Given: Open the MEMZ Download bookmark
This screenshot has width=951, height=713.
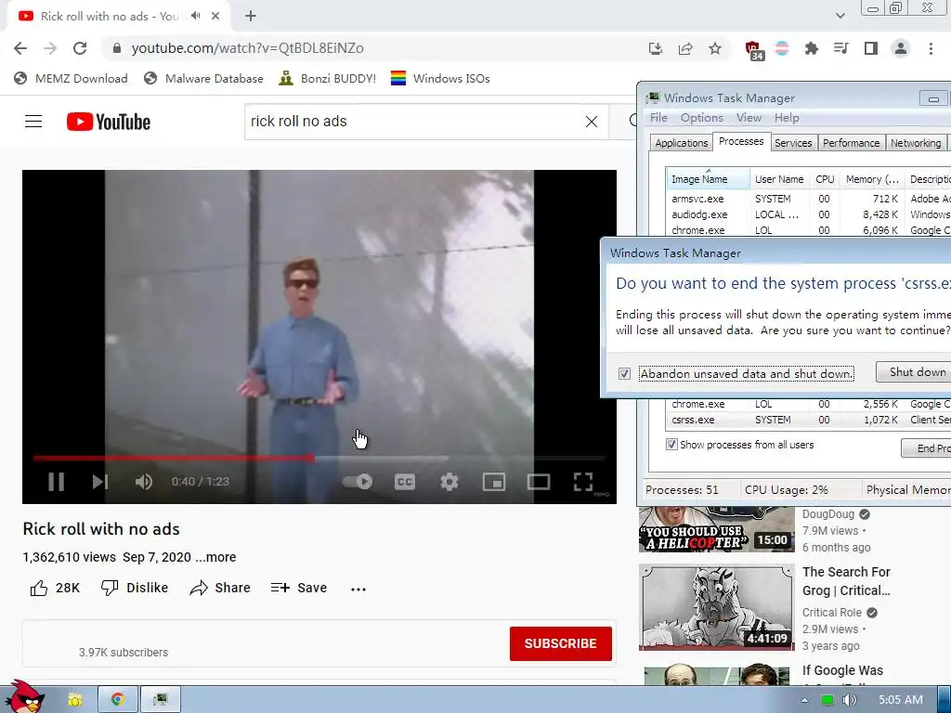Looking at the screenshot, I should (71, 78).
